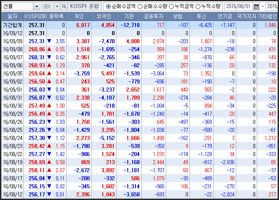Screen dimensions: 279x200
Task: Click the up arrow on 16/09/05
Action: click(49, 73)
